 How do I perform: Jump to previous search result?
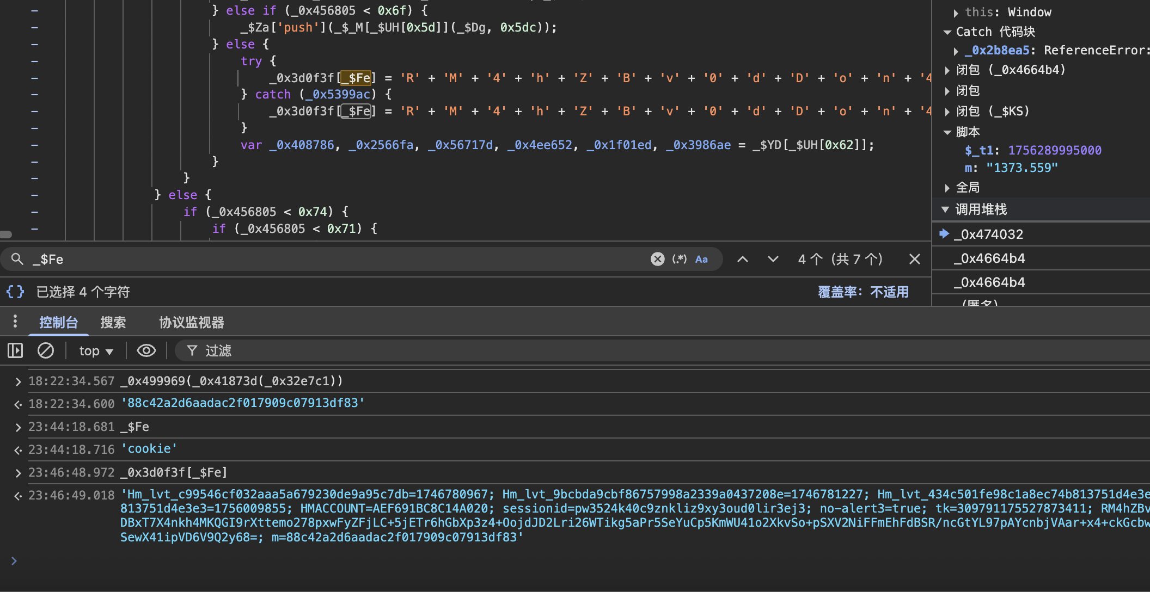click(742, 259)
